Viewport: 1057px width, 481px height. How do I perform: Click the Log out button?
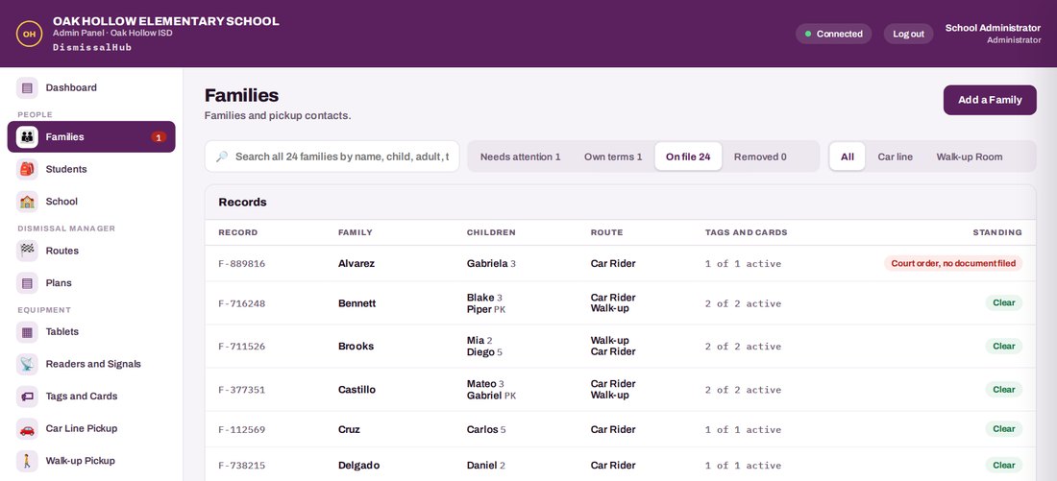908,34
